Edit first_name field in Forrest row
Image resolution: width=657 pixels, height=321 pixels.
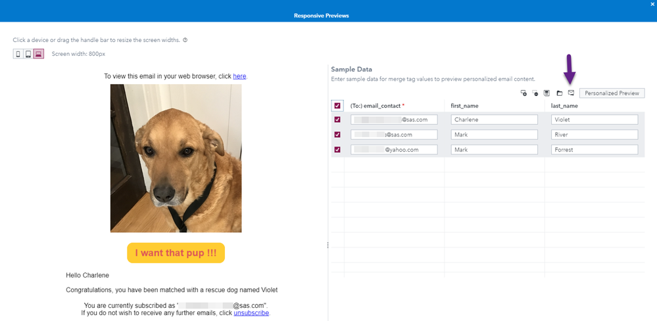(x=495, y=150)
